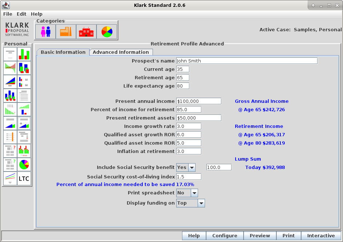Click the Social Security percentage field showing 100.0

click(x=219, y=168)
